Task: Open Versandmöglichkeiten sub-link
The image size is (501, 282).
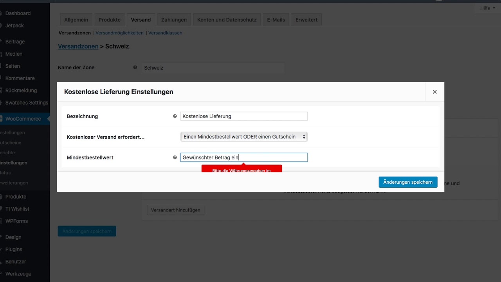Action: point(119,33)
